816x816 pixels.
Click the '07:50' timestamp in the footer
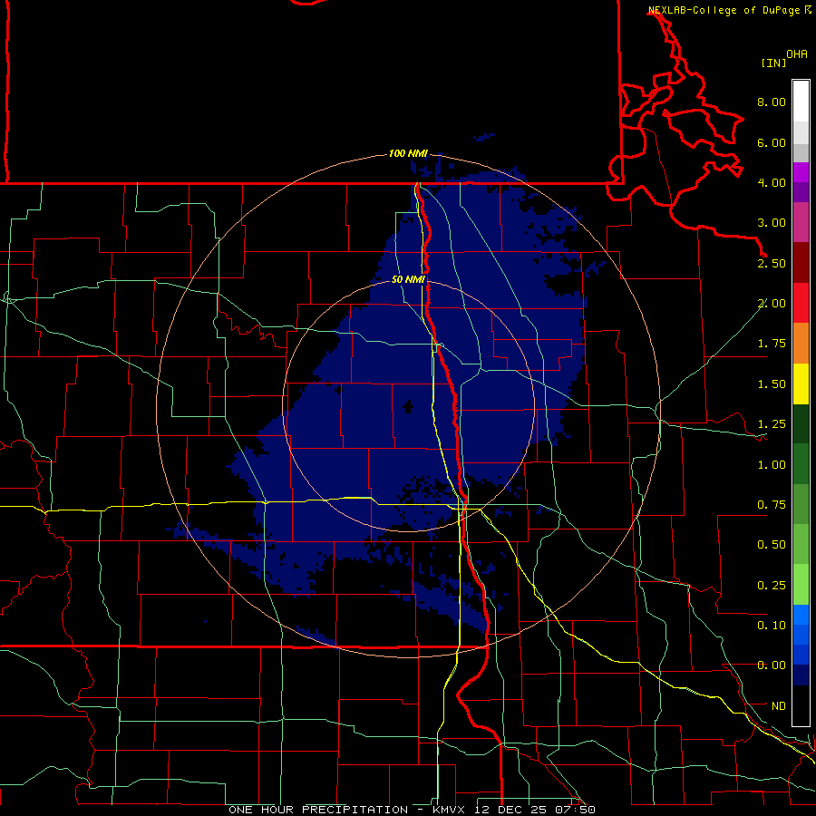tap(575, 810)
